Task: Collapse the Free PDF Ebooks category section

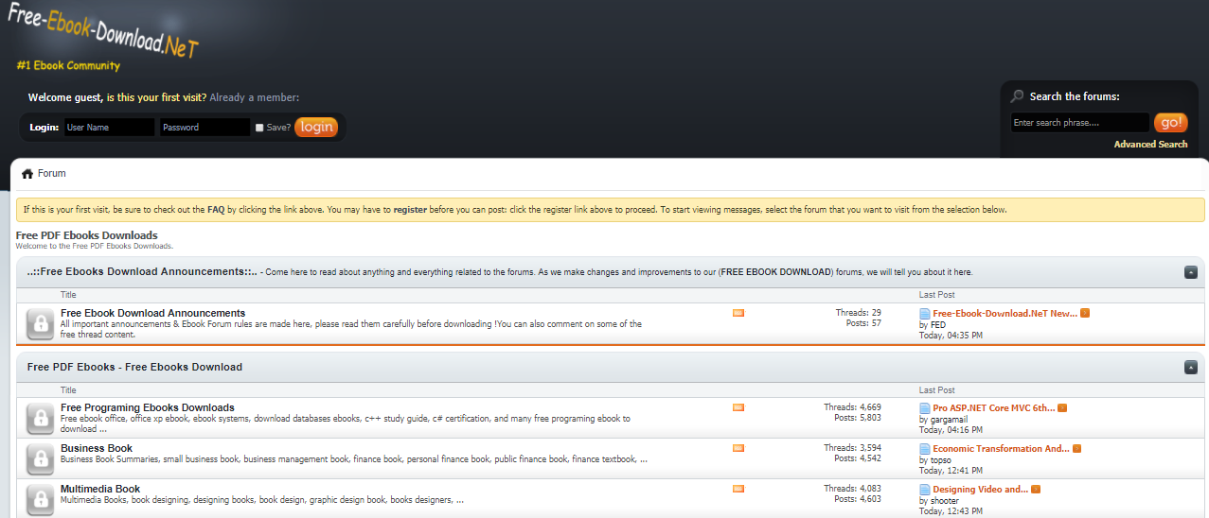Action: [1190, 367]
